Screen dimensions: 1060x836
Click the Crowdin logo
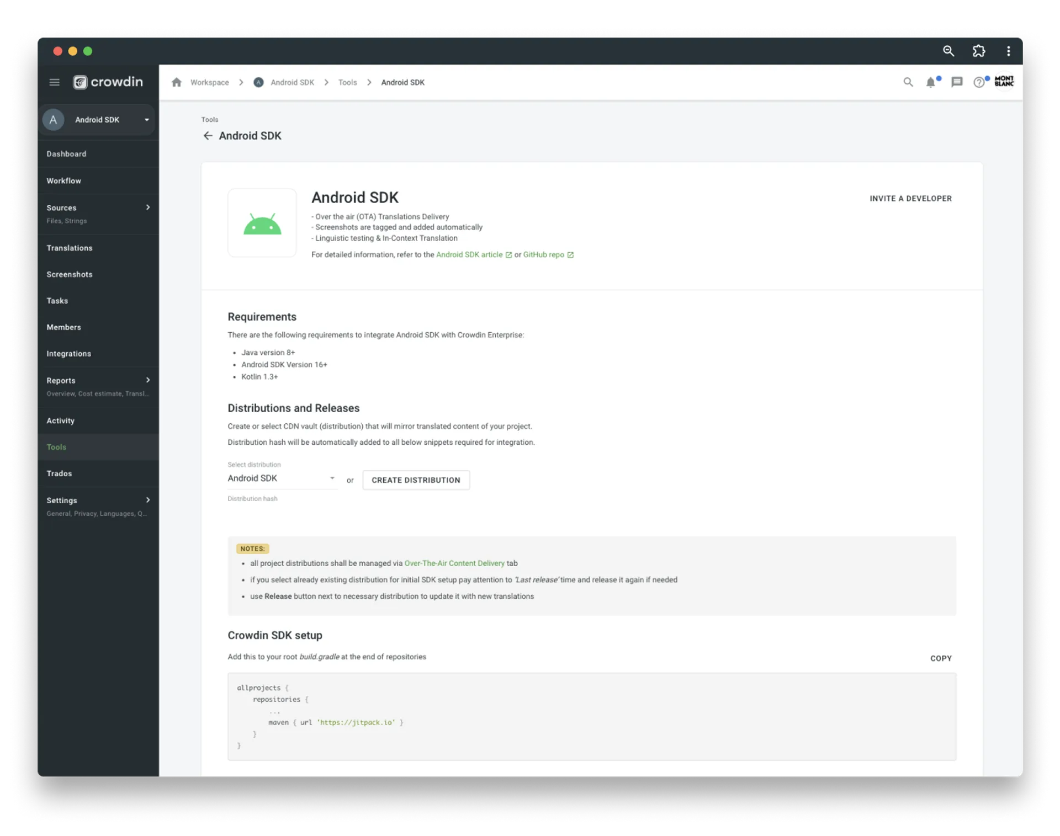coord(108,82)
